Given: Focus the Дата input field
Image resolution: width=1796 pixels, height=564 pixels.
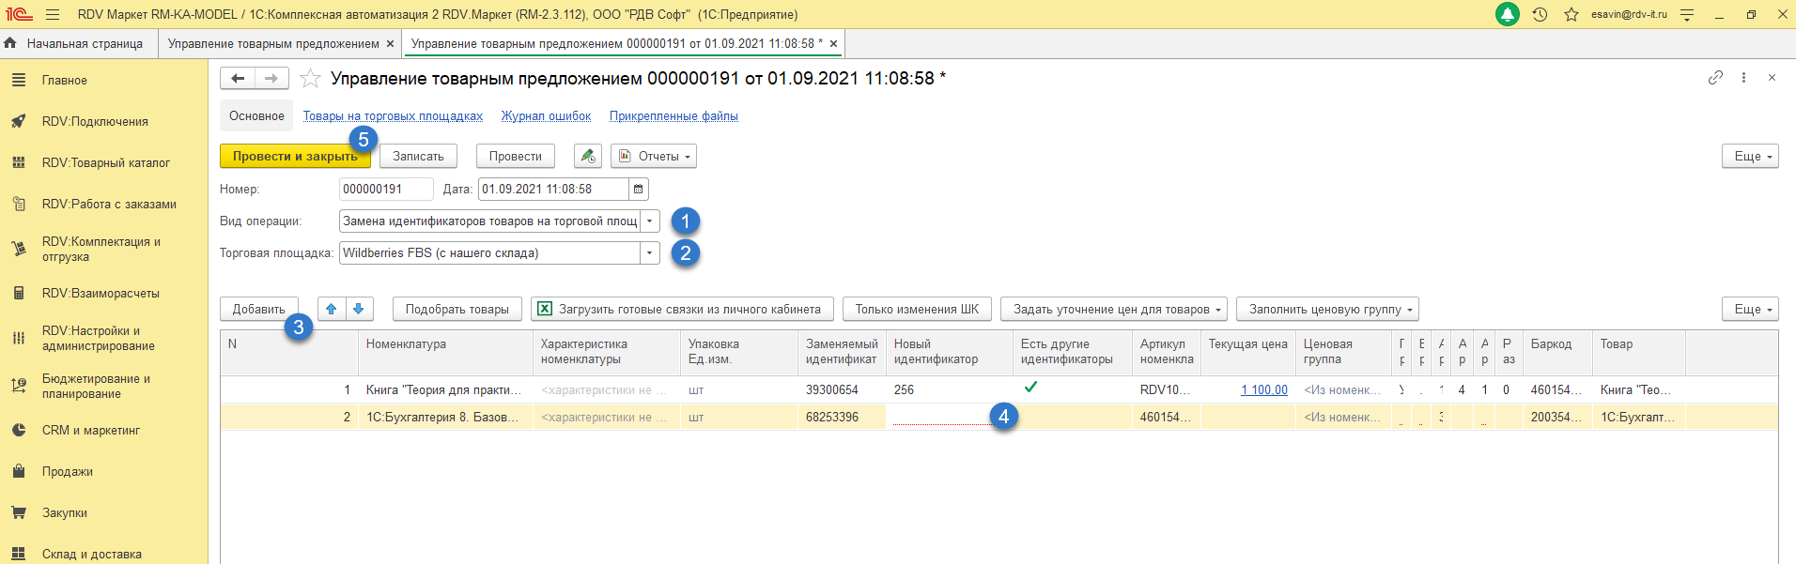Looking at the screenshot, I should 553,189.
